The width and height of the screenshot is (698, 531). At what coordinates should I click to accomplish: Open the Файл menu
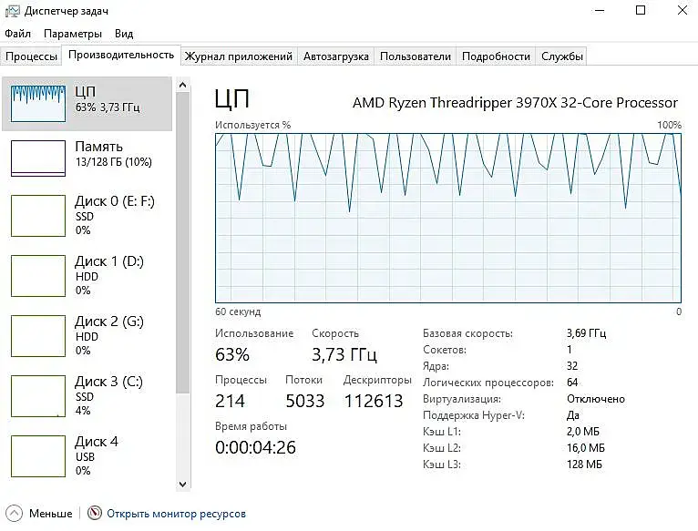[17, 34]
